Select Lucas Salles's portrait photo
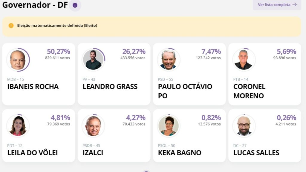Viewport: 306px width, 172px height. pos(244,126)
